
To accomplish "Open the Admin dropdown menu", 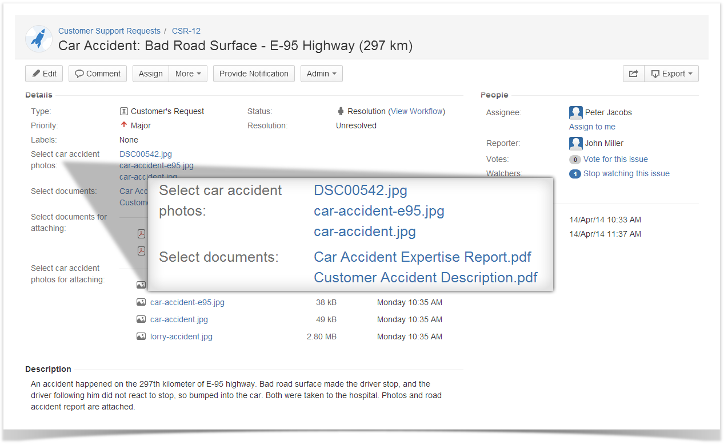I will 322,74.
